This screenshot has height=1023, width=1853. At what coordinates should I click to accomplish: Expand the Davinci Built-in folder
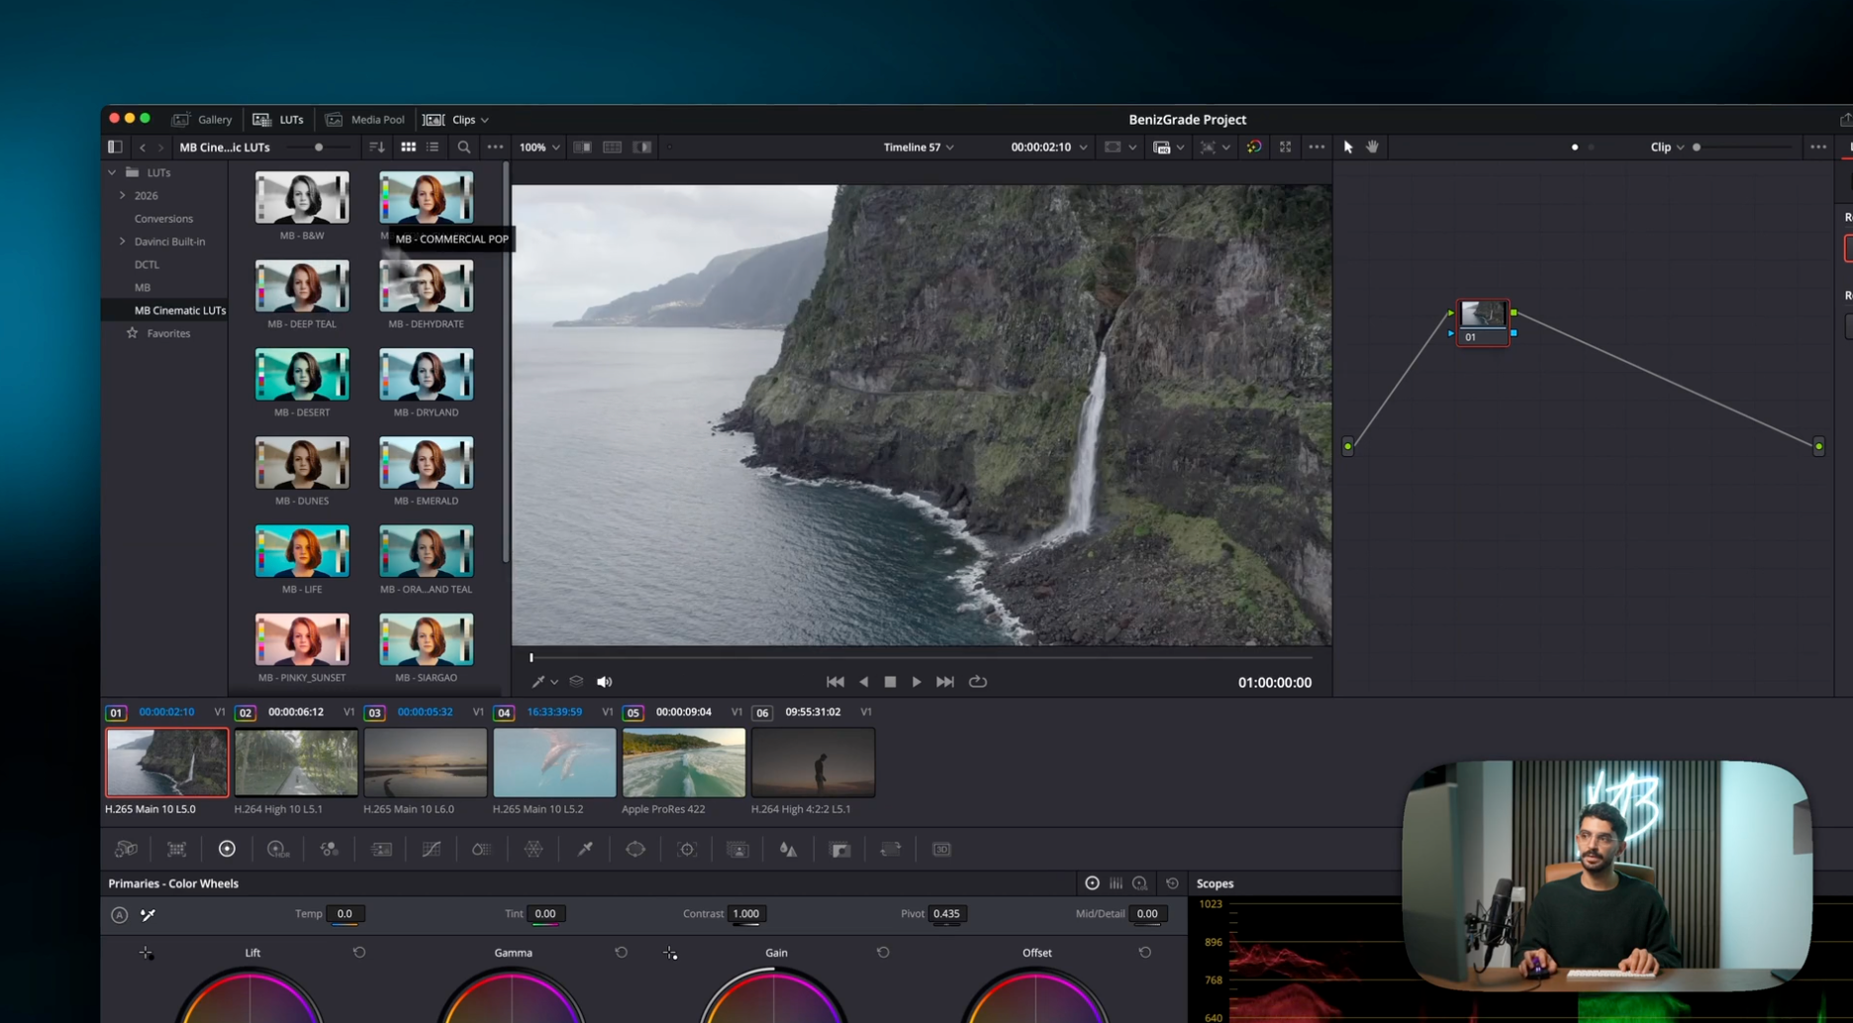pyautogui.click(x=123, y=241)
